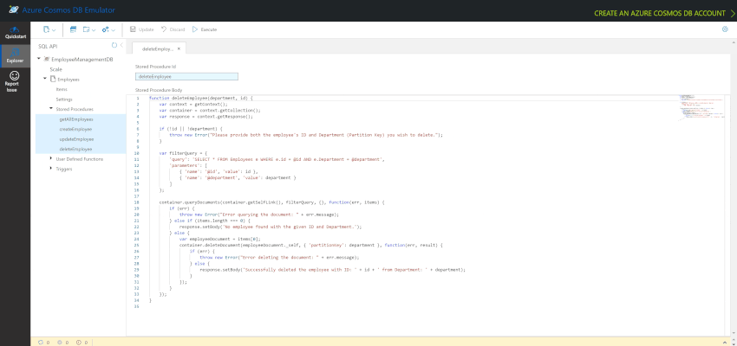This screenshot has height=346, width=737.
Task: Select the getAllEmployees stored procedure
Action: coord(78,119)
